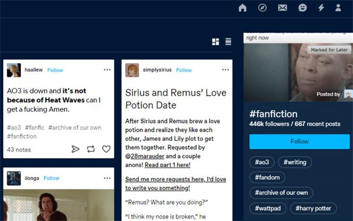Follow the simplysirius blog

(x=184, y=70)
